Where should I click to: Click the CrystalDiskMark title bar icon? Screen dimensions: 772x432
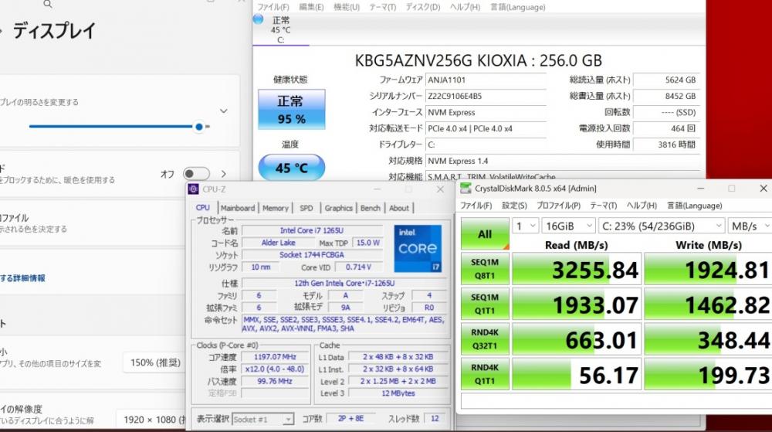(x=465, y=188)
